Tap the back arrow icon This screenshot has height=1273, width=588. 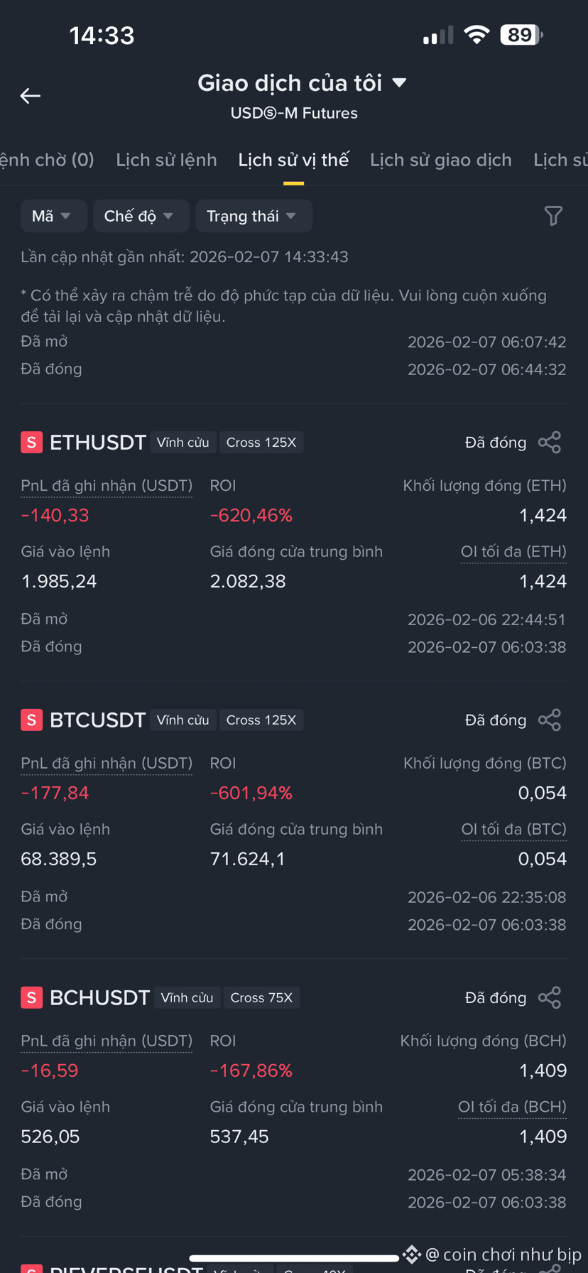point(30,95)
